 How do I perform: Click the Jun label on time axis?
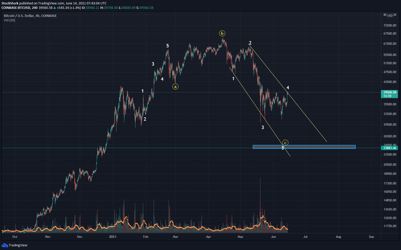pos(273,237)
